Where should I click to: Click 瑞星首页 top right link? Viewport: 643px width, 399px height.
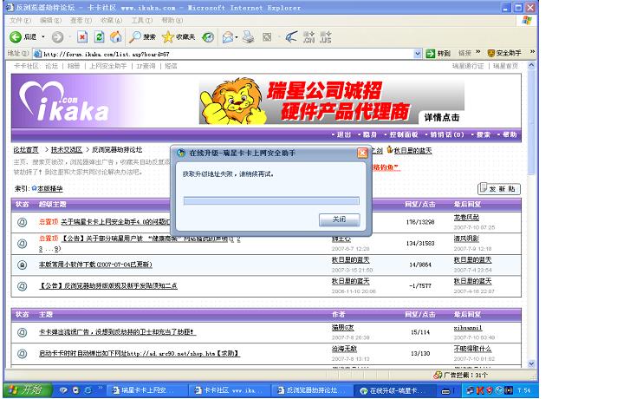(505, 66)
